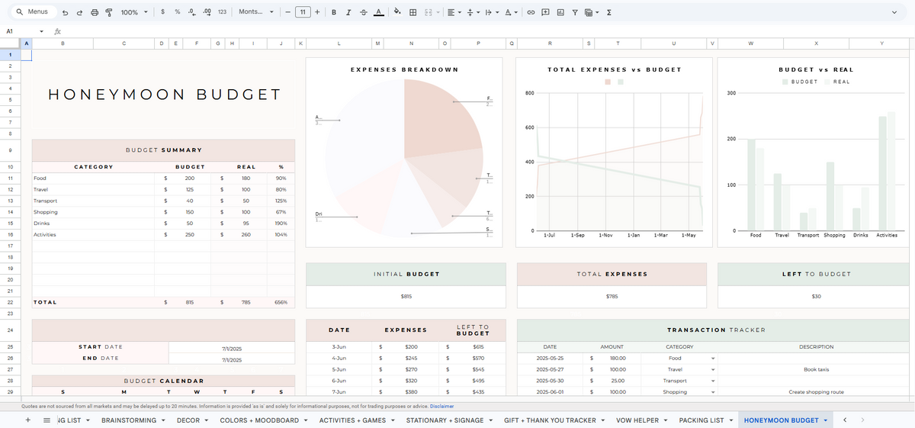Click the Print icon
Screen dimensions: 915x428
pos(95,12)
